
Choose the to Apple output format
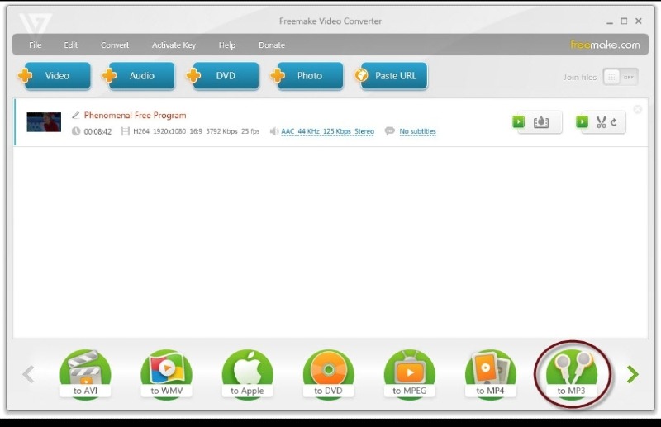(247, 374)
